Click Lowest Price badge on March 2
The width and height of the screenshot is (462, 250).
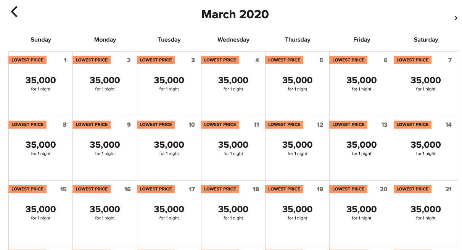tap(92, 60)
